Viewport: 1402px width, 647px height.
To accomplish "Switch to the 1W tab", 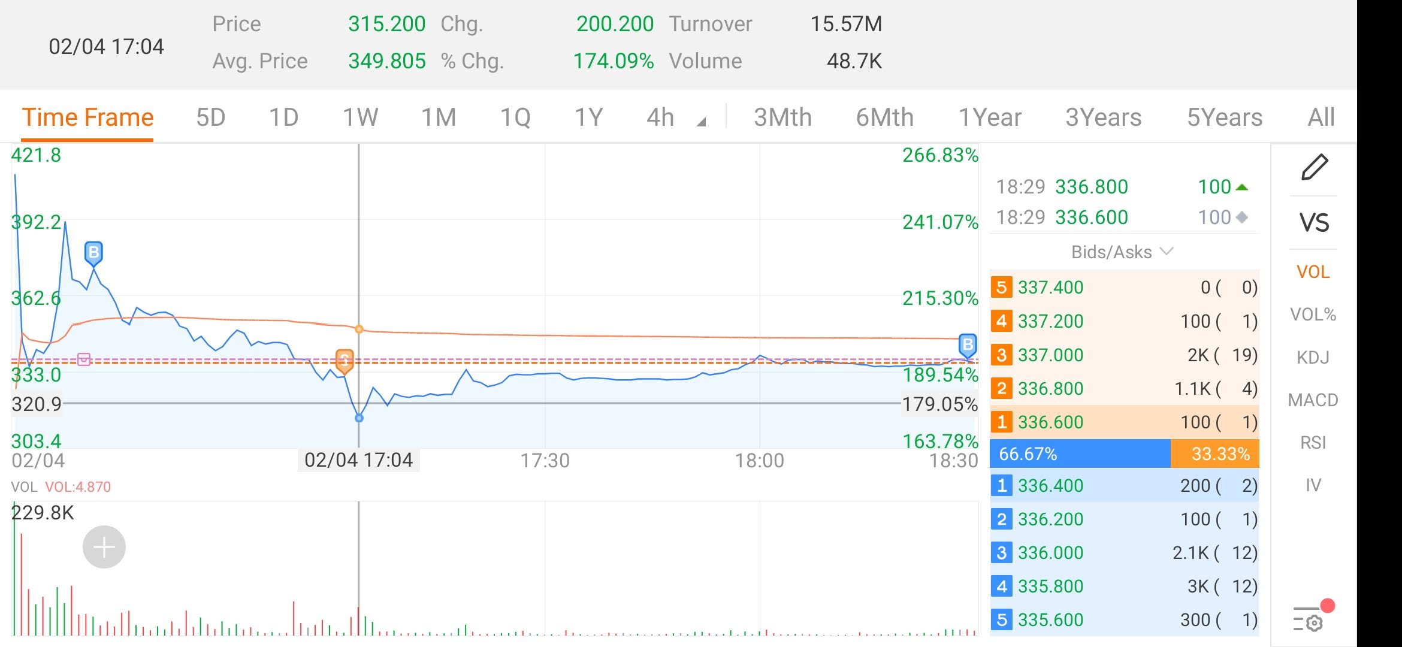I will click(360, 117).
